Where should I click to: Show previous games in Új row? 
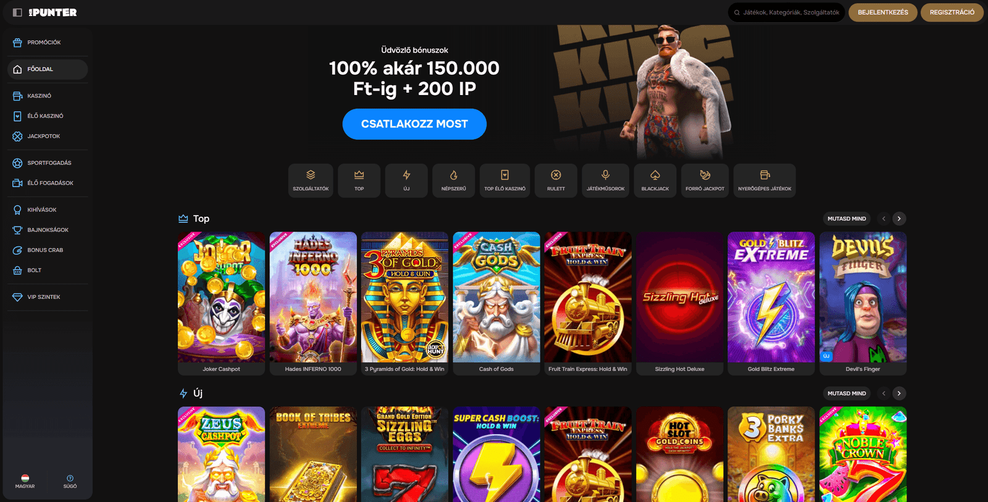[884, 393]
